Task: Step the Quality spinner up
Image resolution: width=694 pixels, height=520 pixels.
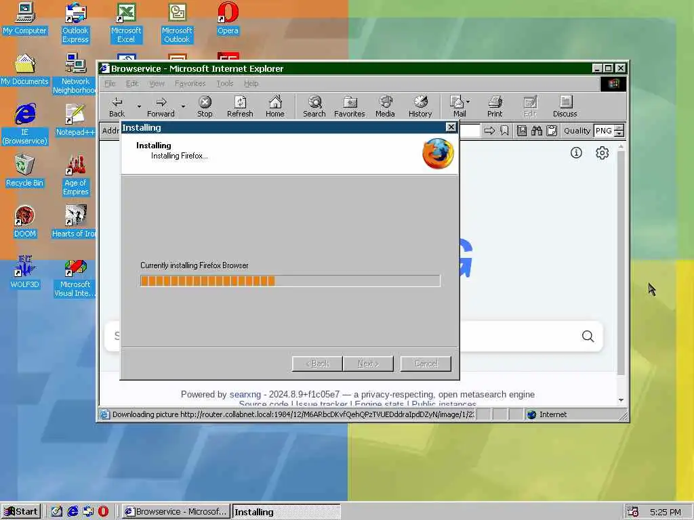Action: pos(619,128)
